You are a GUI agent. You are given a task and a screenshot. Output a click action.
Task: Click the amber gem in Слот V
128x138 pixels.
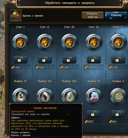click(x=118, y=42)
